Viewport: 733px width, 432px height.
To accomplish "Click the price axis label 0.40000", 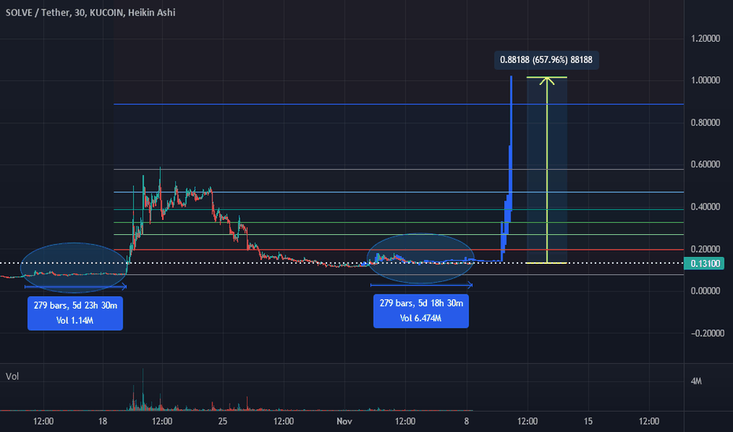I will (x=705, y=207).
